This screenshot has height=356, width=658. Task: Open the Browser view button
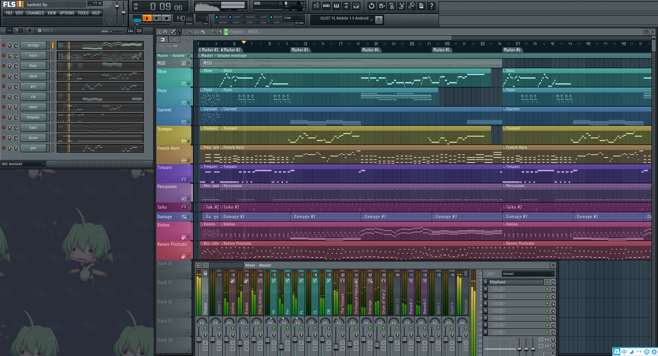[346, 6]
